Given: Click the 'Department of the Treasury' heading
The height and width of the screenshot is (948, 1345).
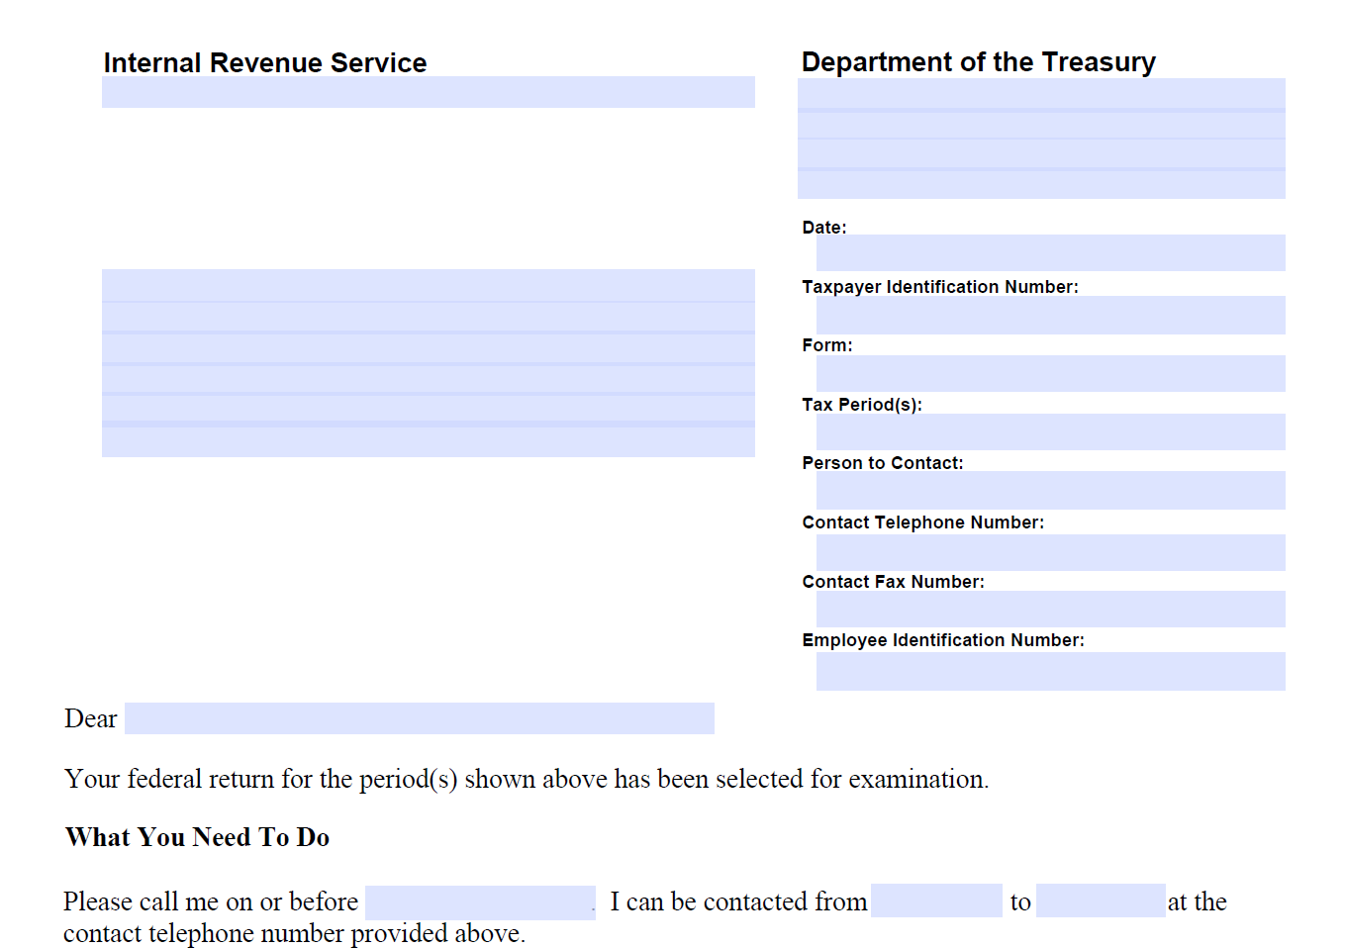Looking at the screenshot, I should [x=979, y=62].
